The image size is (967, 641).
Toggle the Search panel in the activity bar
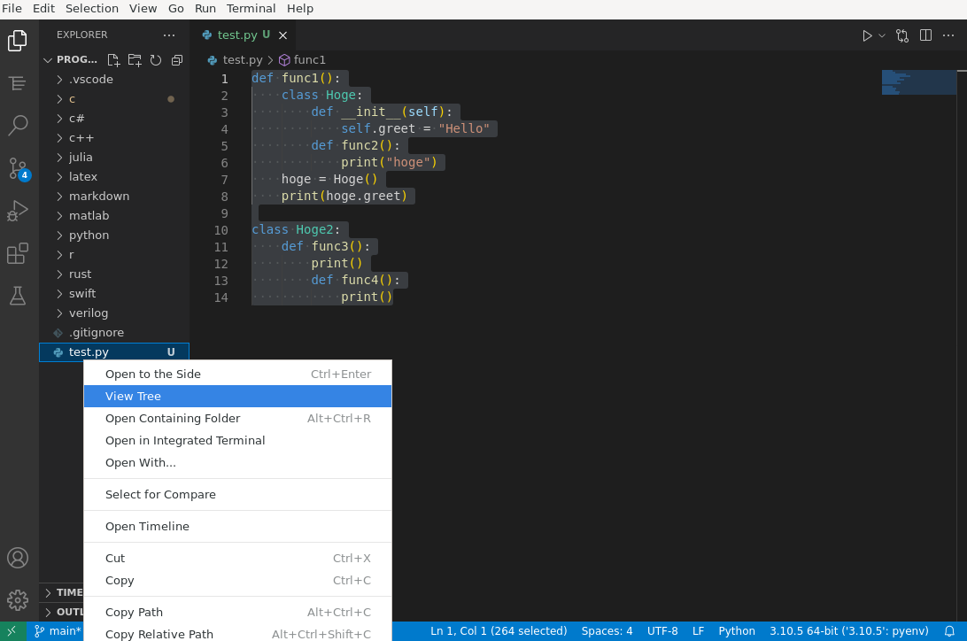[18, 126]
